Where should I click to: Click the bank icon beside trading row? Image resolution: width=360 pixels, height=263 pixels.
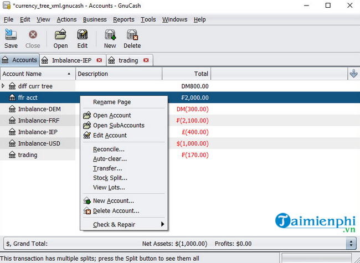click(x=12, y=155)
